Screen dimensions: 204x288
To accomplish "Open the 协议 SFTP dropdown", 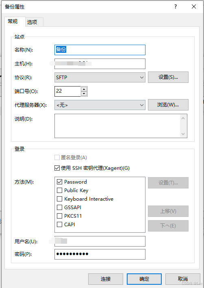I will click(100, 77).
